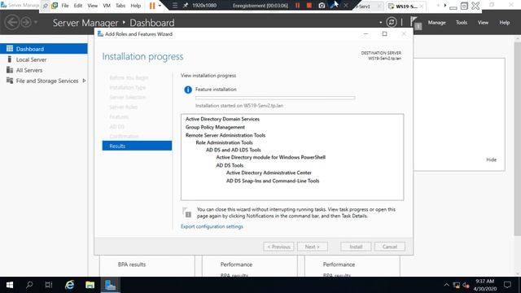
Task: Open the first tile's BPA results link
Action: point(132,265)
